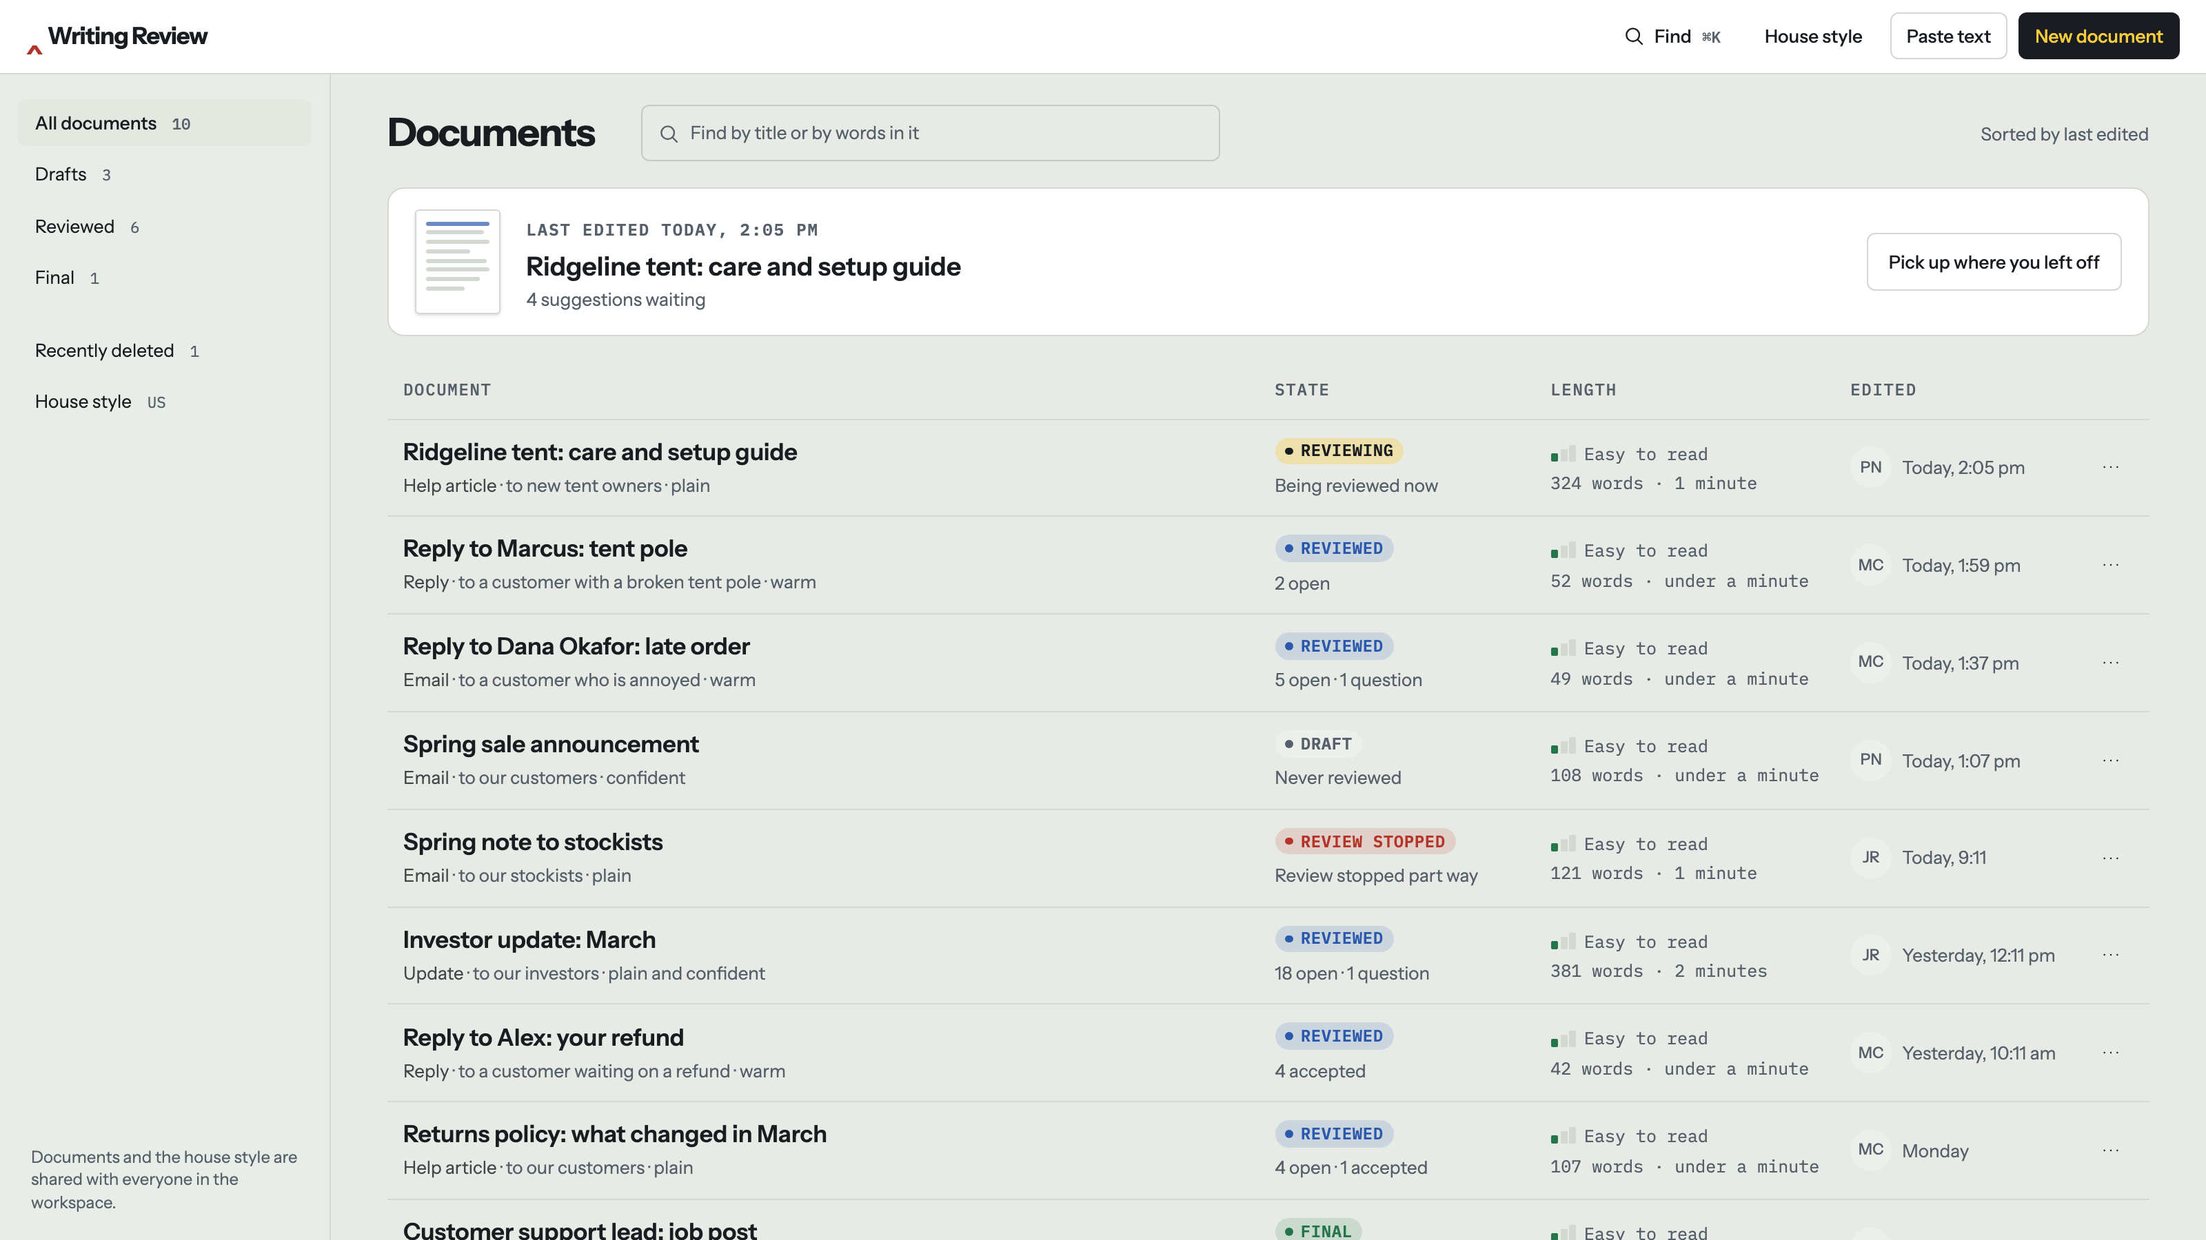Viewport: 2206px width, 1240px height.
Task: Click '18 open · 1 question' text
Action: coord(1351,974)
